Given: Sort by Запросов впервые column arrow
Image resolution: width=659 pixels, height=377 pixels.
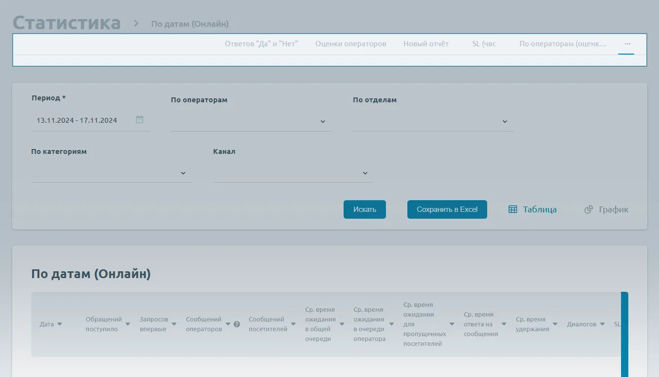Looking at the screenshot, I should click(174, 324).
